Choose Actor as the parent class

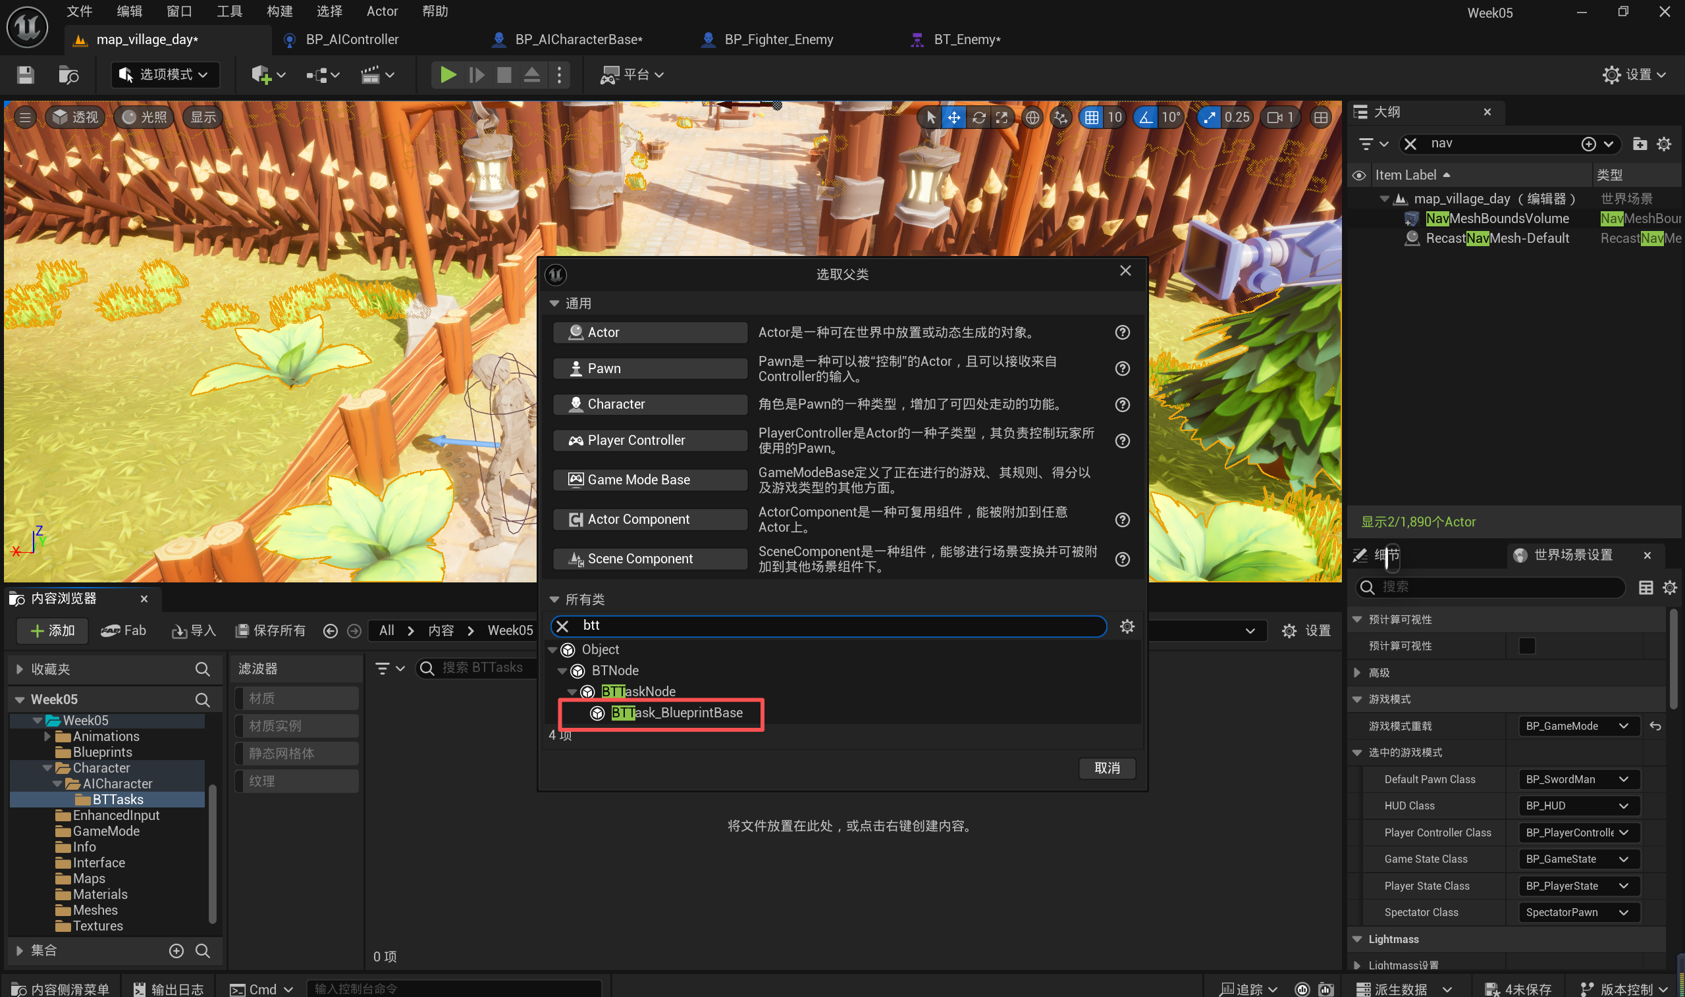pos(649,332)
